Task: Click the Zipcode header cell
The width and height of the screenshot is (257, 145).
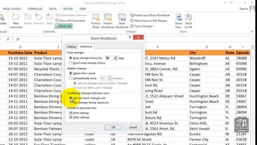Action: (x=243, y=53)
